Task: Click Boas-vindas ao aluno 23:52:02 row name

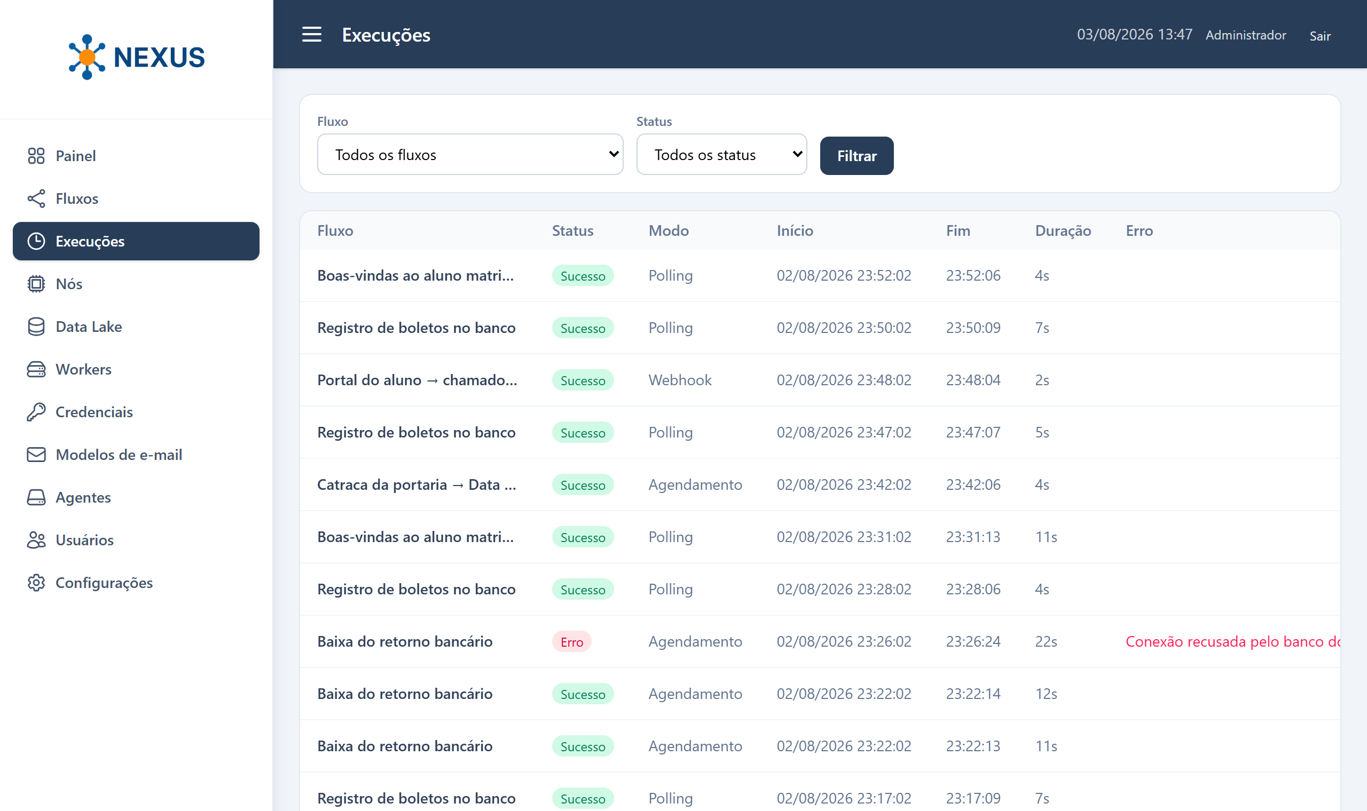Action: (415, 275)
